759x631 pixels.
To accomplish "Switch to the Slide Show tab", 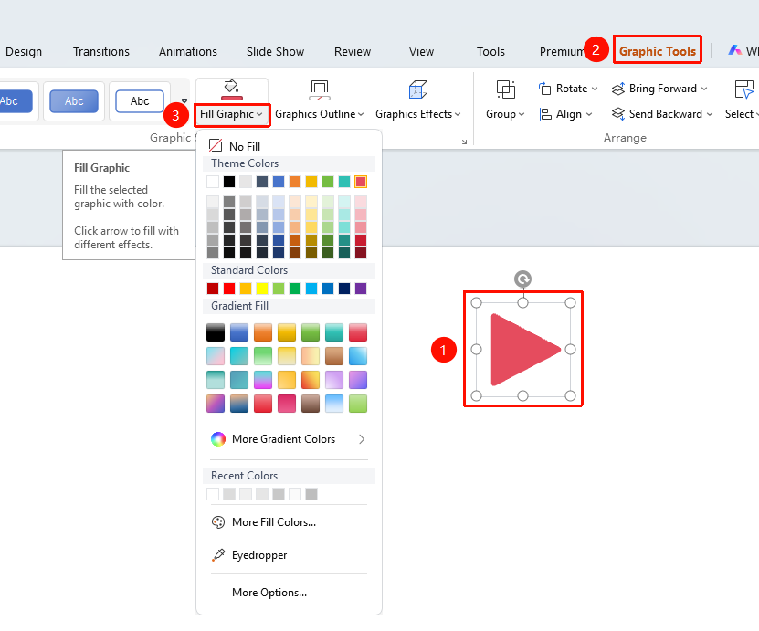I will [x=275, y=52].
